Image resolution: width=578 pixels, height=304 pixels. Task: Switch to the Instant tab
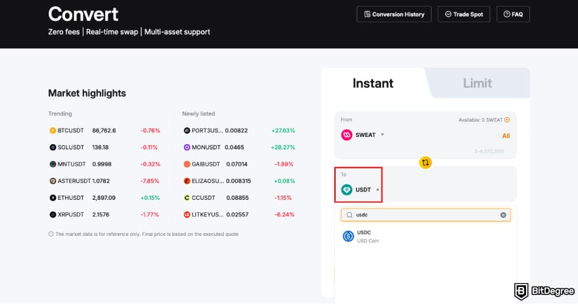[x=373, y=83]
